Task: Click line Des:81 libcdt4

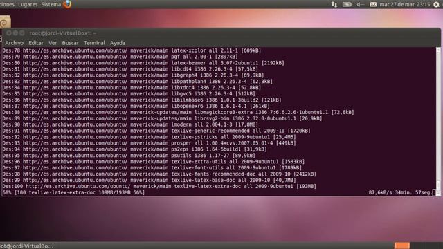Action: pyautogui.click(x=130, y=69)
